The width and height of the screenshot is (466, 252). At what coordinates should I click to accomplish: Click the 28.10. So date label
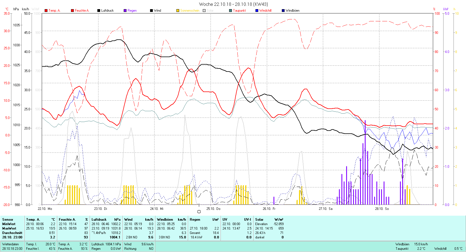point(382,209)
